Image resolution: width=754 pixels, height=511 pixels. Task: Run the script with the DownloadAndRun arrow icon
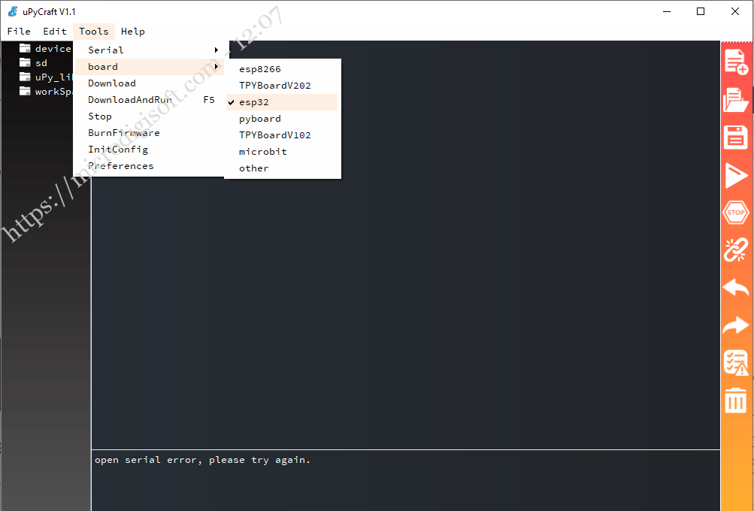pyautogui.click(x=735, y=175)
